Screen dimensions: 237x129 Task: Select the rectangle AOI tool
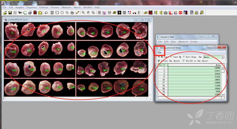click(57, 13)
